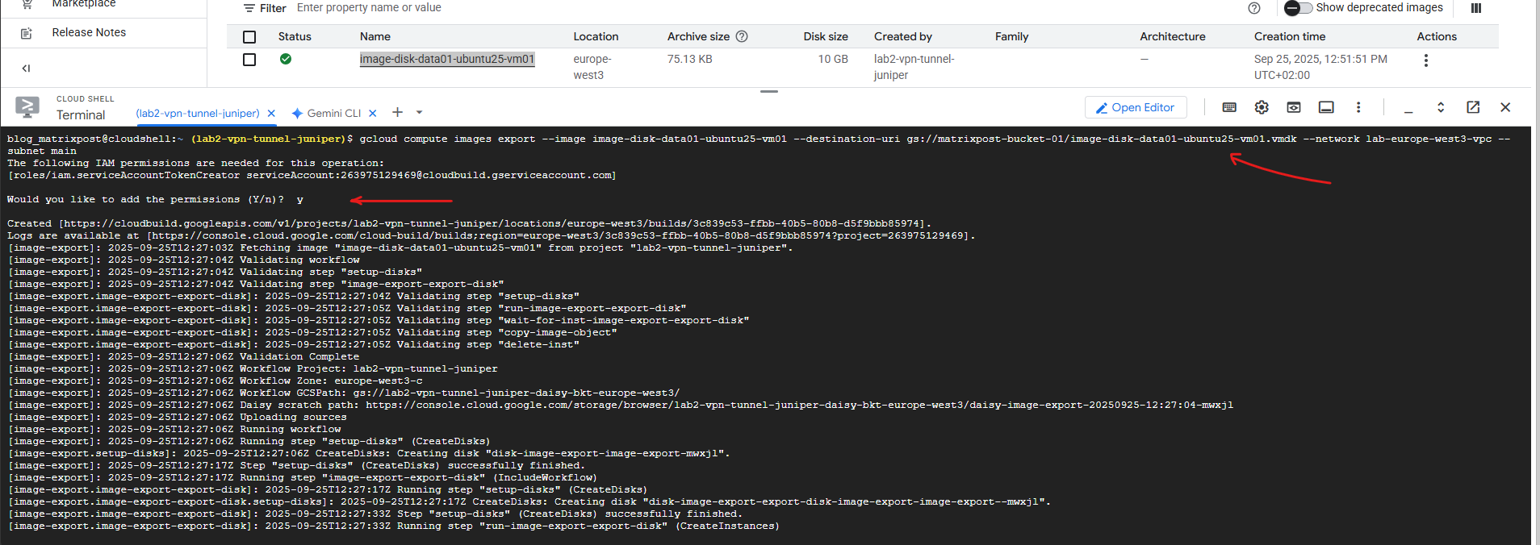Viewport: 1540px width, 545px height.
Task: Open Marketplace in sidebar
Action: point(84,4)
